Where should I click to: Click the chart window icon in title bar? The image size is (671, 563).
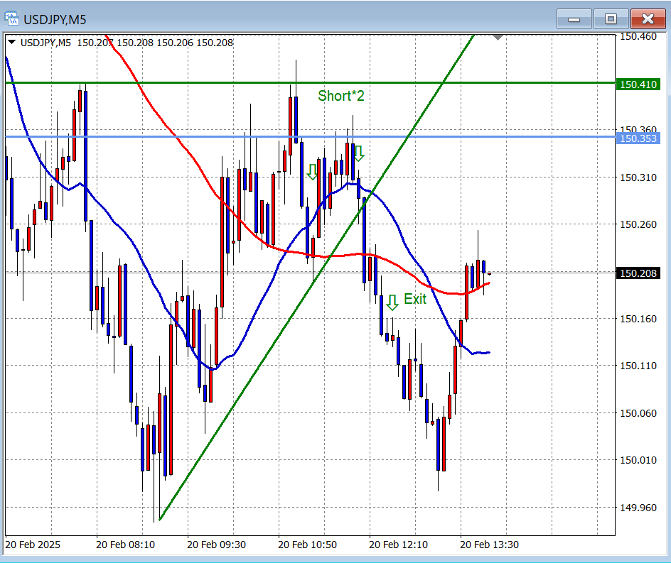(x=13, y=18)
